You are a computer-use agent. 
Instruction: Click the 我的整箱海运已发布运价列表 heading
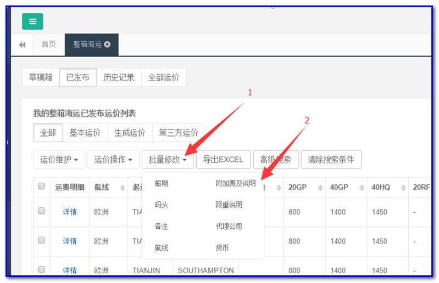[x=84, y=113]
